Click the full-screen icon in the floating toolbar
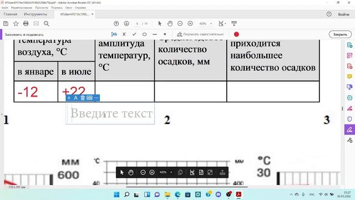 [210, 172]
